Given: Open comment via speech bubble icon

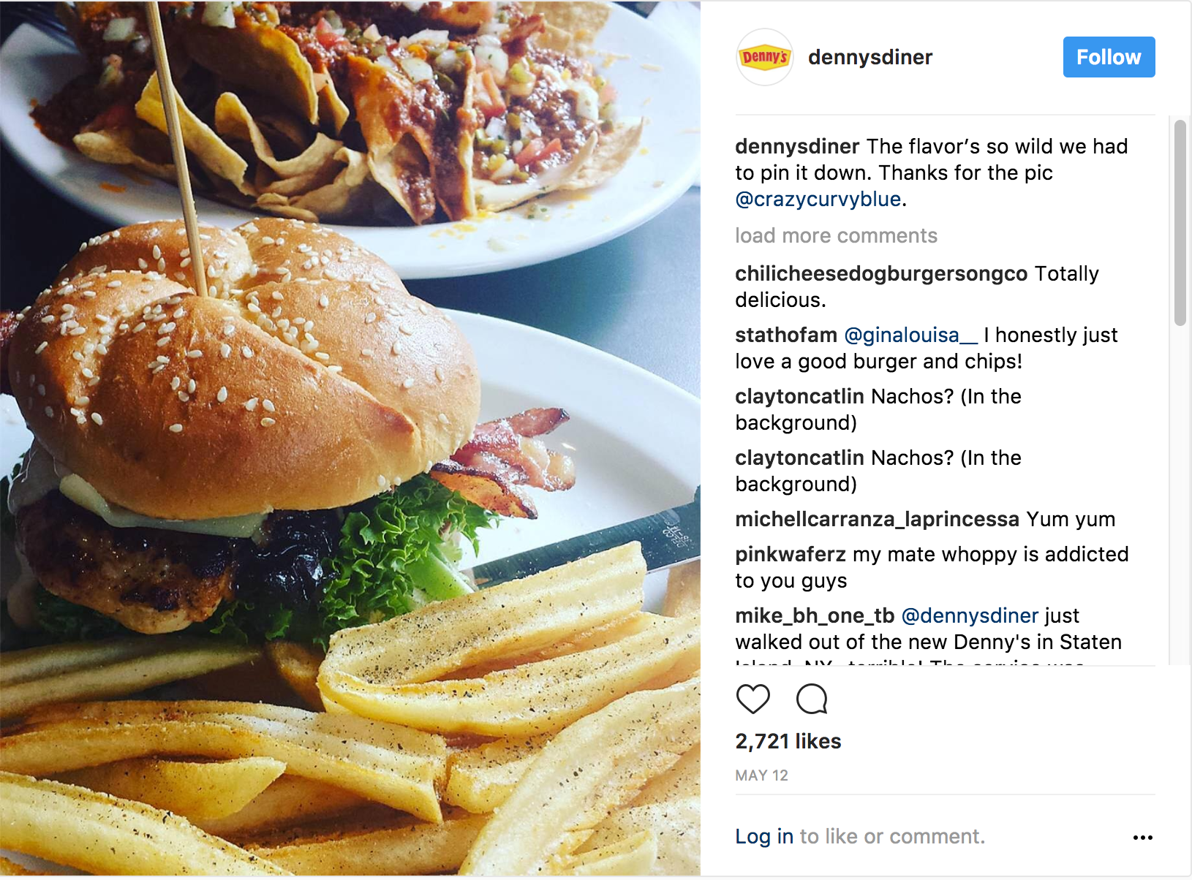Looking at the screenshot, I should coord(812,699).
